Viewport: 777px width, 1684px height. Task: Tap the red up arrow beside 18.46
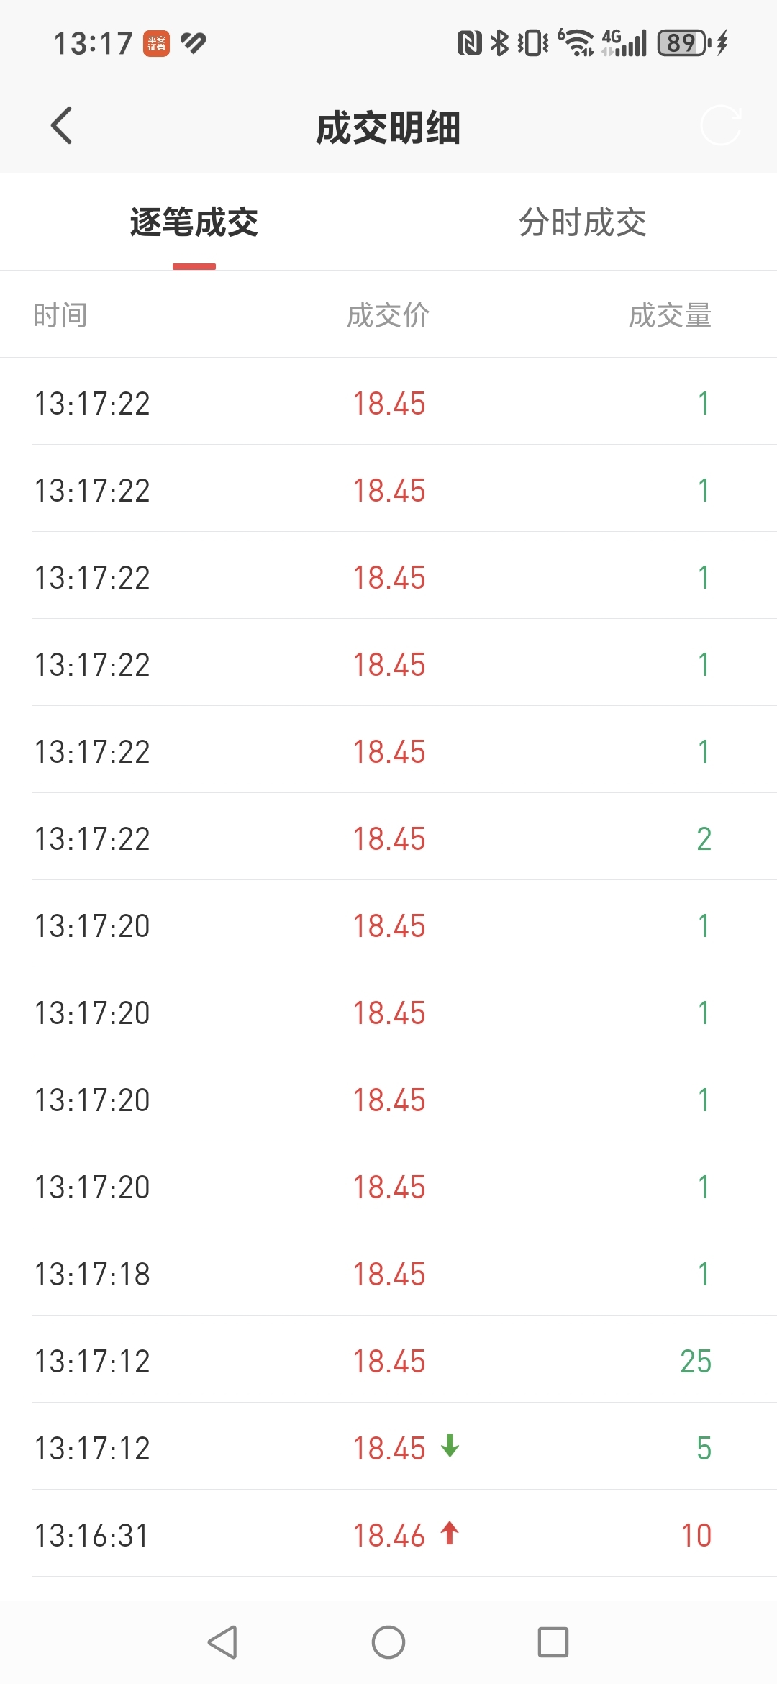[x=450, y=1533]
